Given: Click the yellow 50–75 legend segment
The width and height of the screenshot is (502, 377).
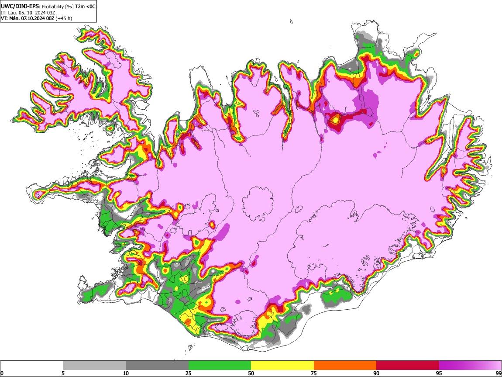Looking at the screenshot, I should [282, 366].
